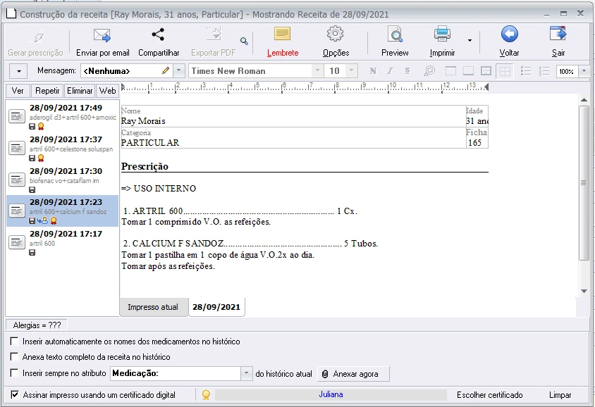
Task: Print with the Imprimir printer icon
Action: 442,34
